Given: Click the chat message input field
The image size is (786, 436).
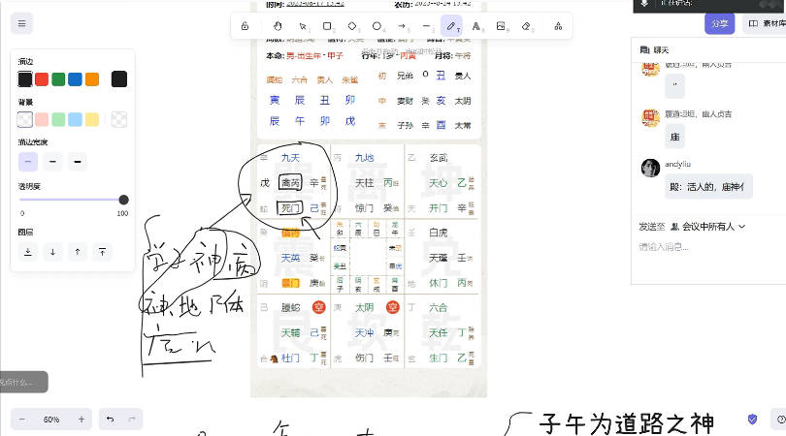Looking at the screenshot, I should pos(705,247).
